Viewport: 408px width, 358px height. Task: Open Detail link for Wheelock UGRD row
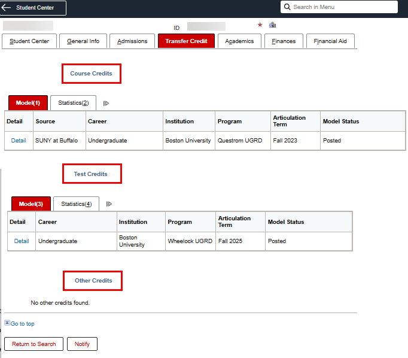click(22, 241)
